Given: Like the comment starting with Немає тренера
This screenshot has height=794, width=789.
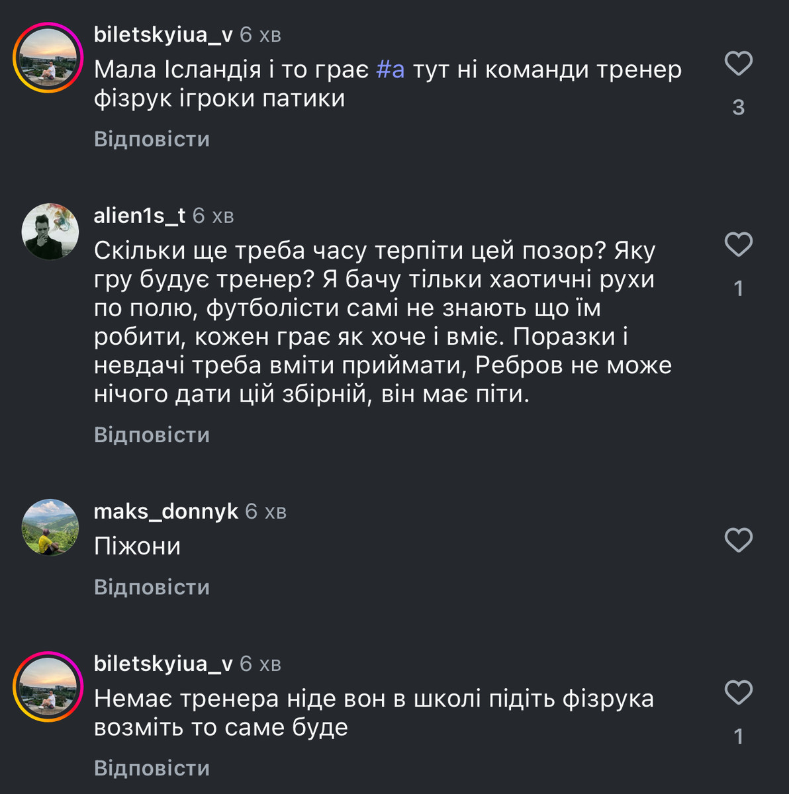Looking at the screenshot, I should [x=738, y=693].
